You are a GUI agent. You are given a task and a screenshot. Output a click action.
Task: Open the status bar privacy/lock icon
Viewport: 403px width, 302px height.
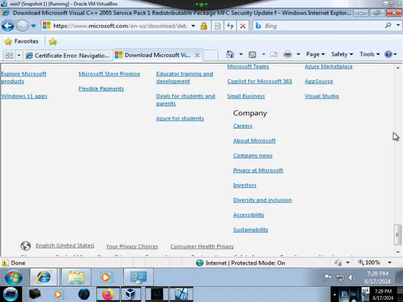pyautogui.click(x=338, y=263)
